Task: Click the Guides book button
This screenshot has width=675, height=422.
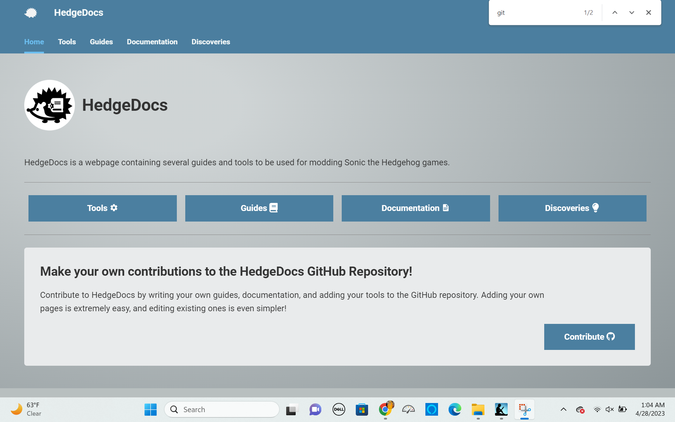Action: click(259, 208)
